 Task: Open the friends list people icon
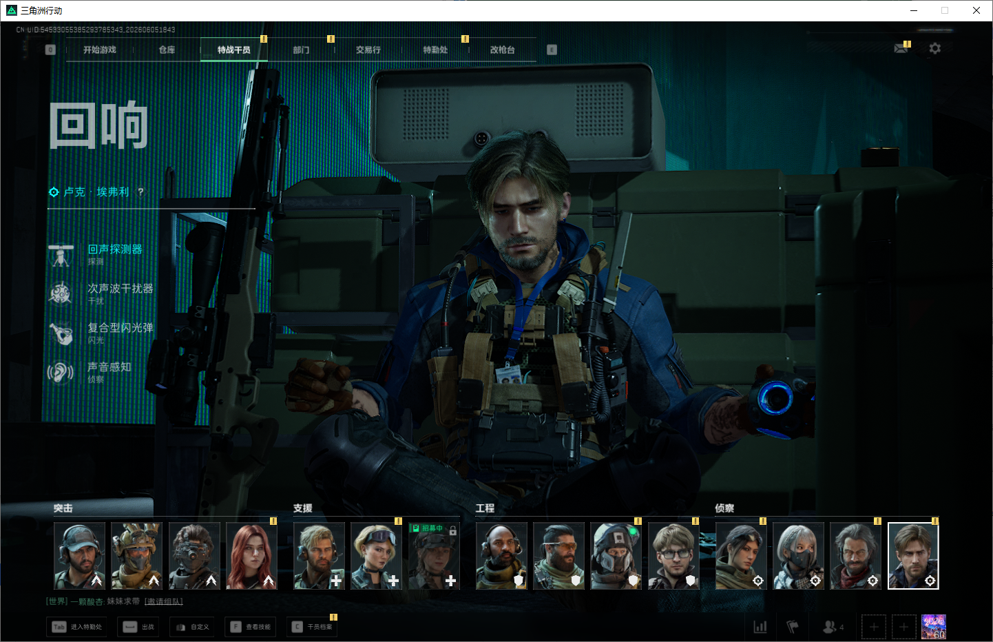point(833,627)
